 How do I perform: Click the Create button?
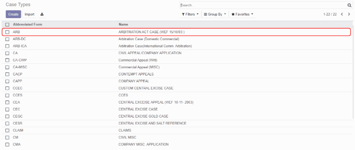pyautogui.click(x=14, y=14)
